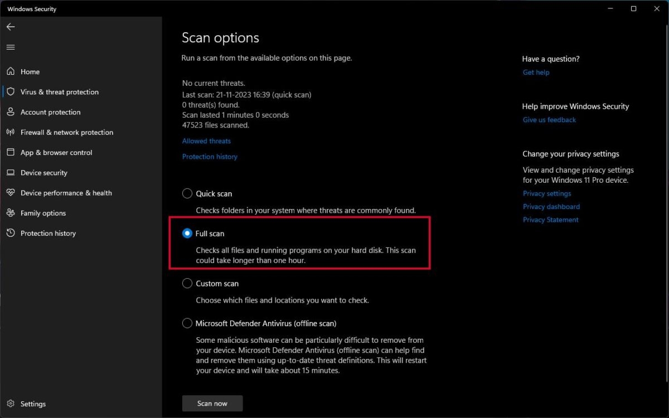Open the Allowed threats link
The height and width of the screenshot is (418, 669).
point(206,140)
